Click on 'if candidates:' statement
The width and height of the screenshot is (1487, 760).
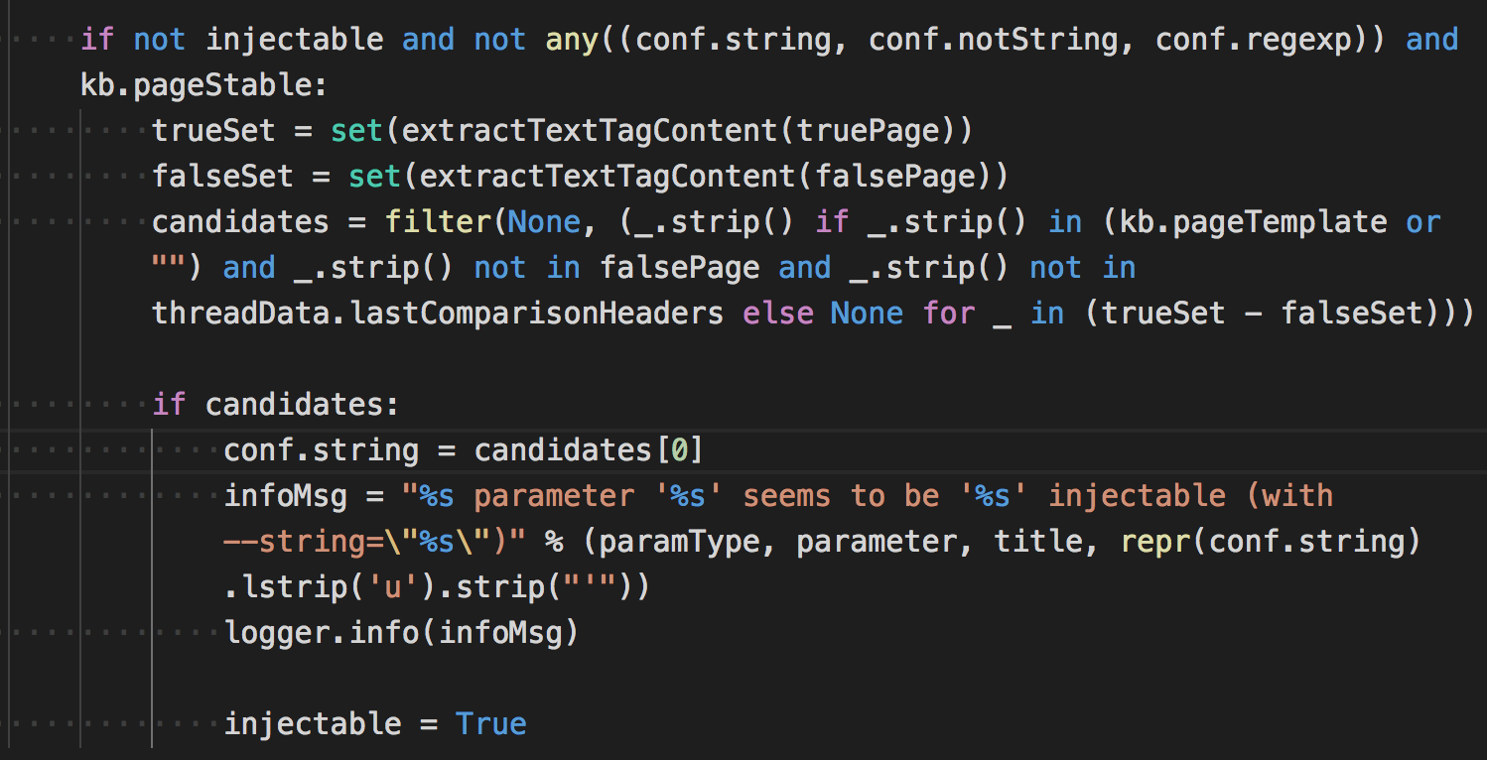click(x=276, y=405)
